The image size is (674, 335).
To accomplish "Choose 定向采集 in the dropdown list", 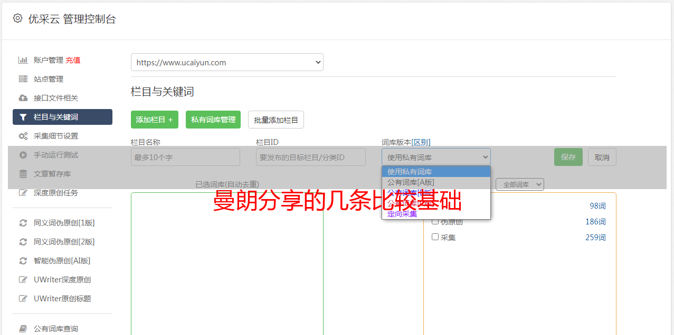I will click(x=436, y=214).
